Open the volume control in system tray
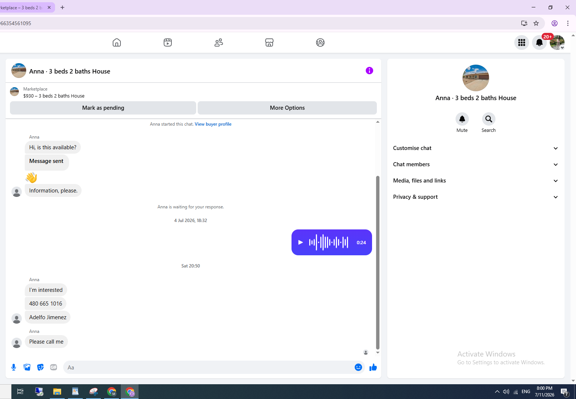 pos(506,392)
